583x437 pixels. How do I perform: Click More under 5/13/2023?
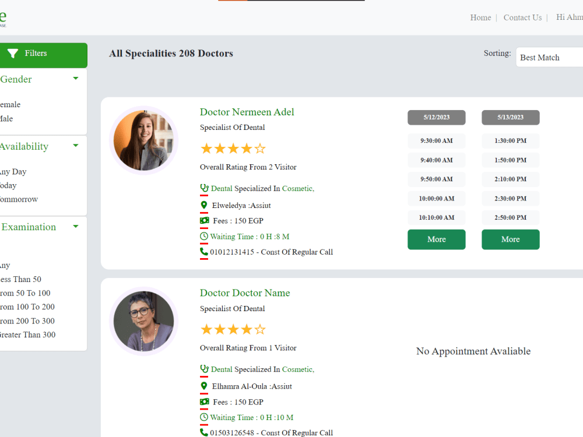(x=511, y=239)
